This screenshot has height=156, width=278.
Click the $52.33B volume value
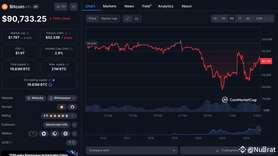(53, 37)
